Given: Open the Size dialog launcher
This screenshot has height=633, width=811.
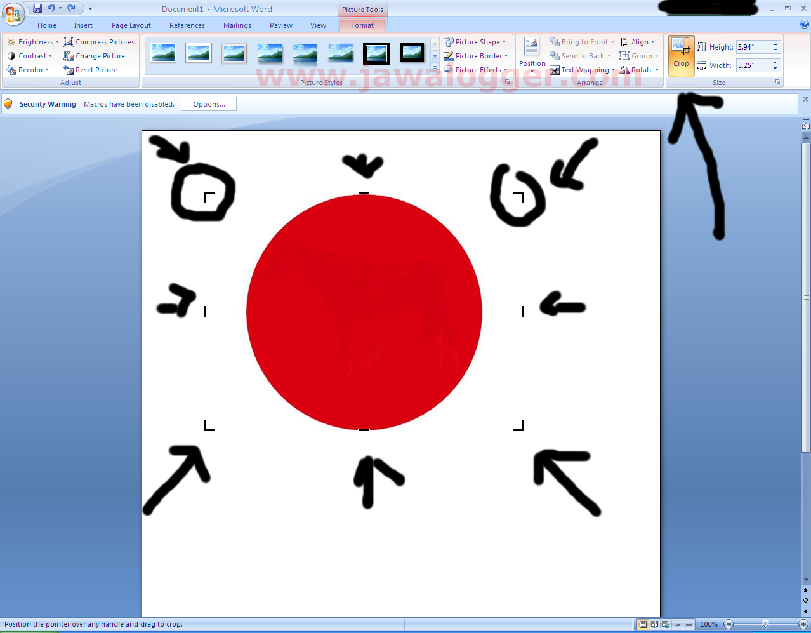Looking at the screenshot, I should pos(778,83).
